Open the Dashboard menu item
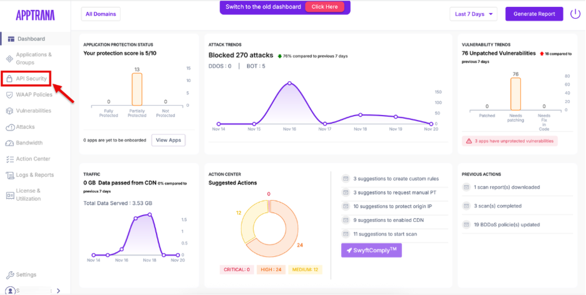The width and height of the screenshot is (586, 295). 31,39
